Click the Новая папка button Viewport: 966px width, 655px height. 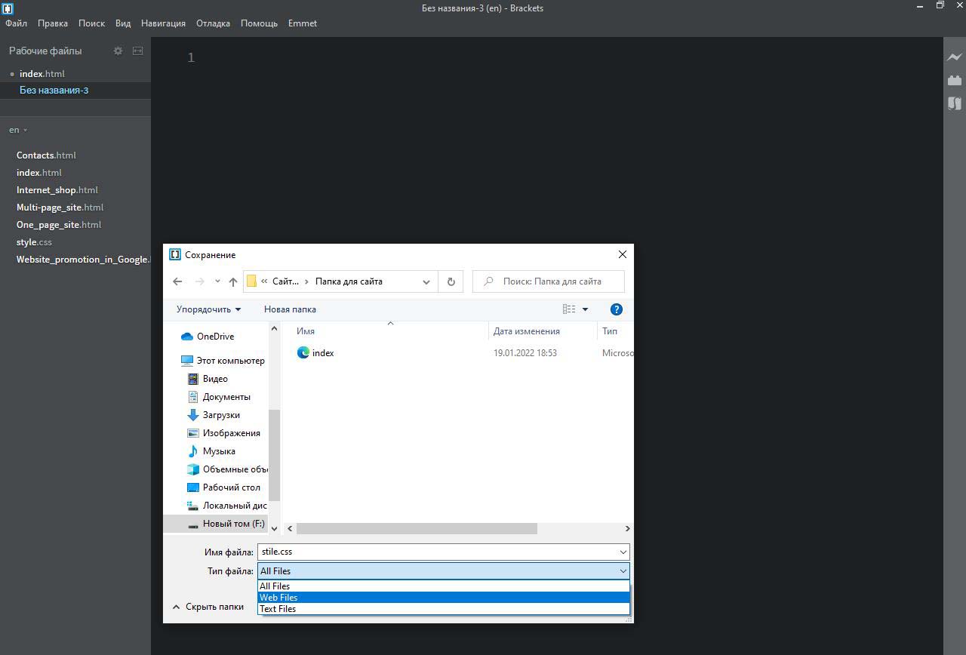pyautogui.click(x=290, y=309)
